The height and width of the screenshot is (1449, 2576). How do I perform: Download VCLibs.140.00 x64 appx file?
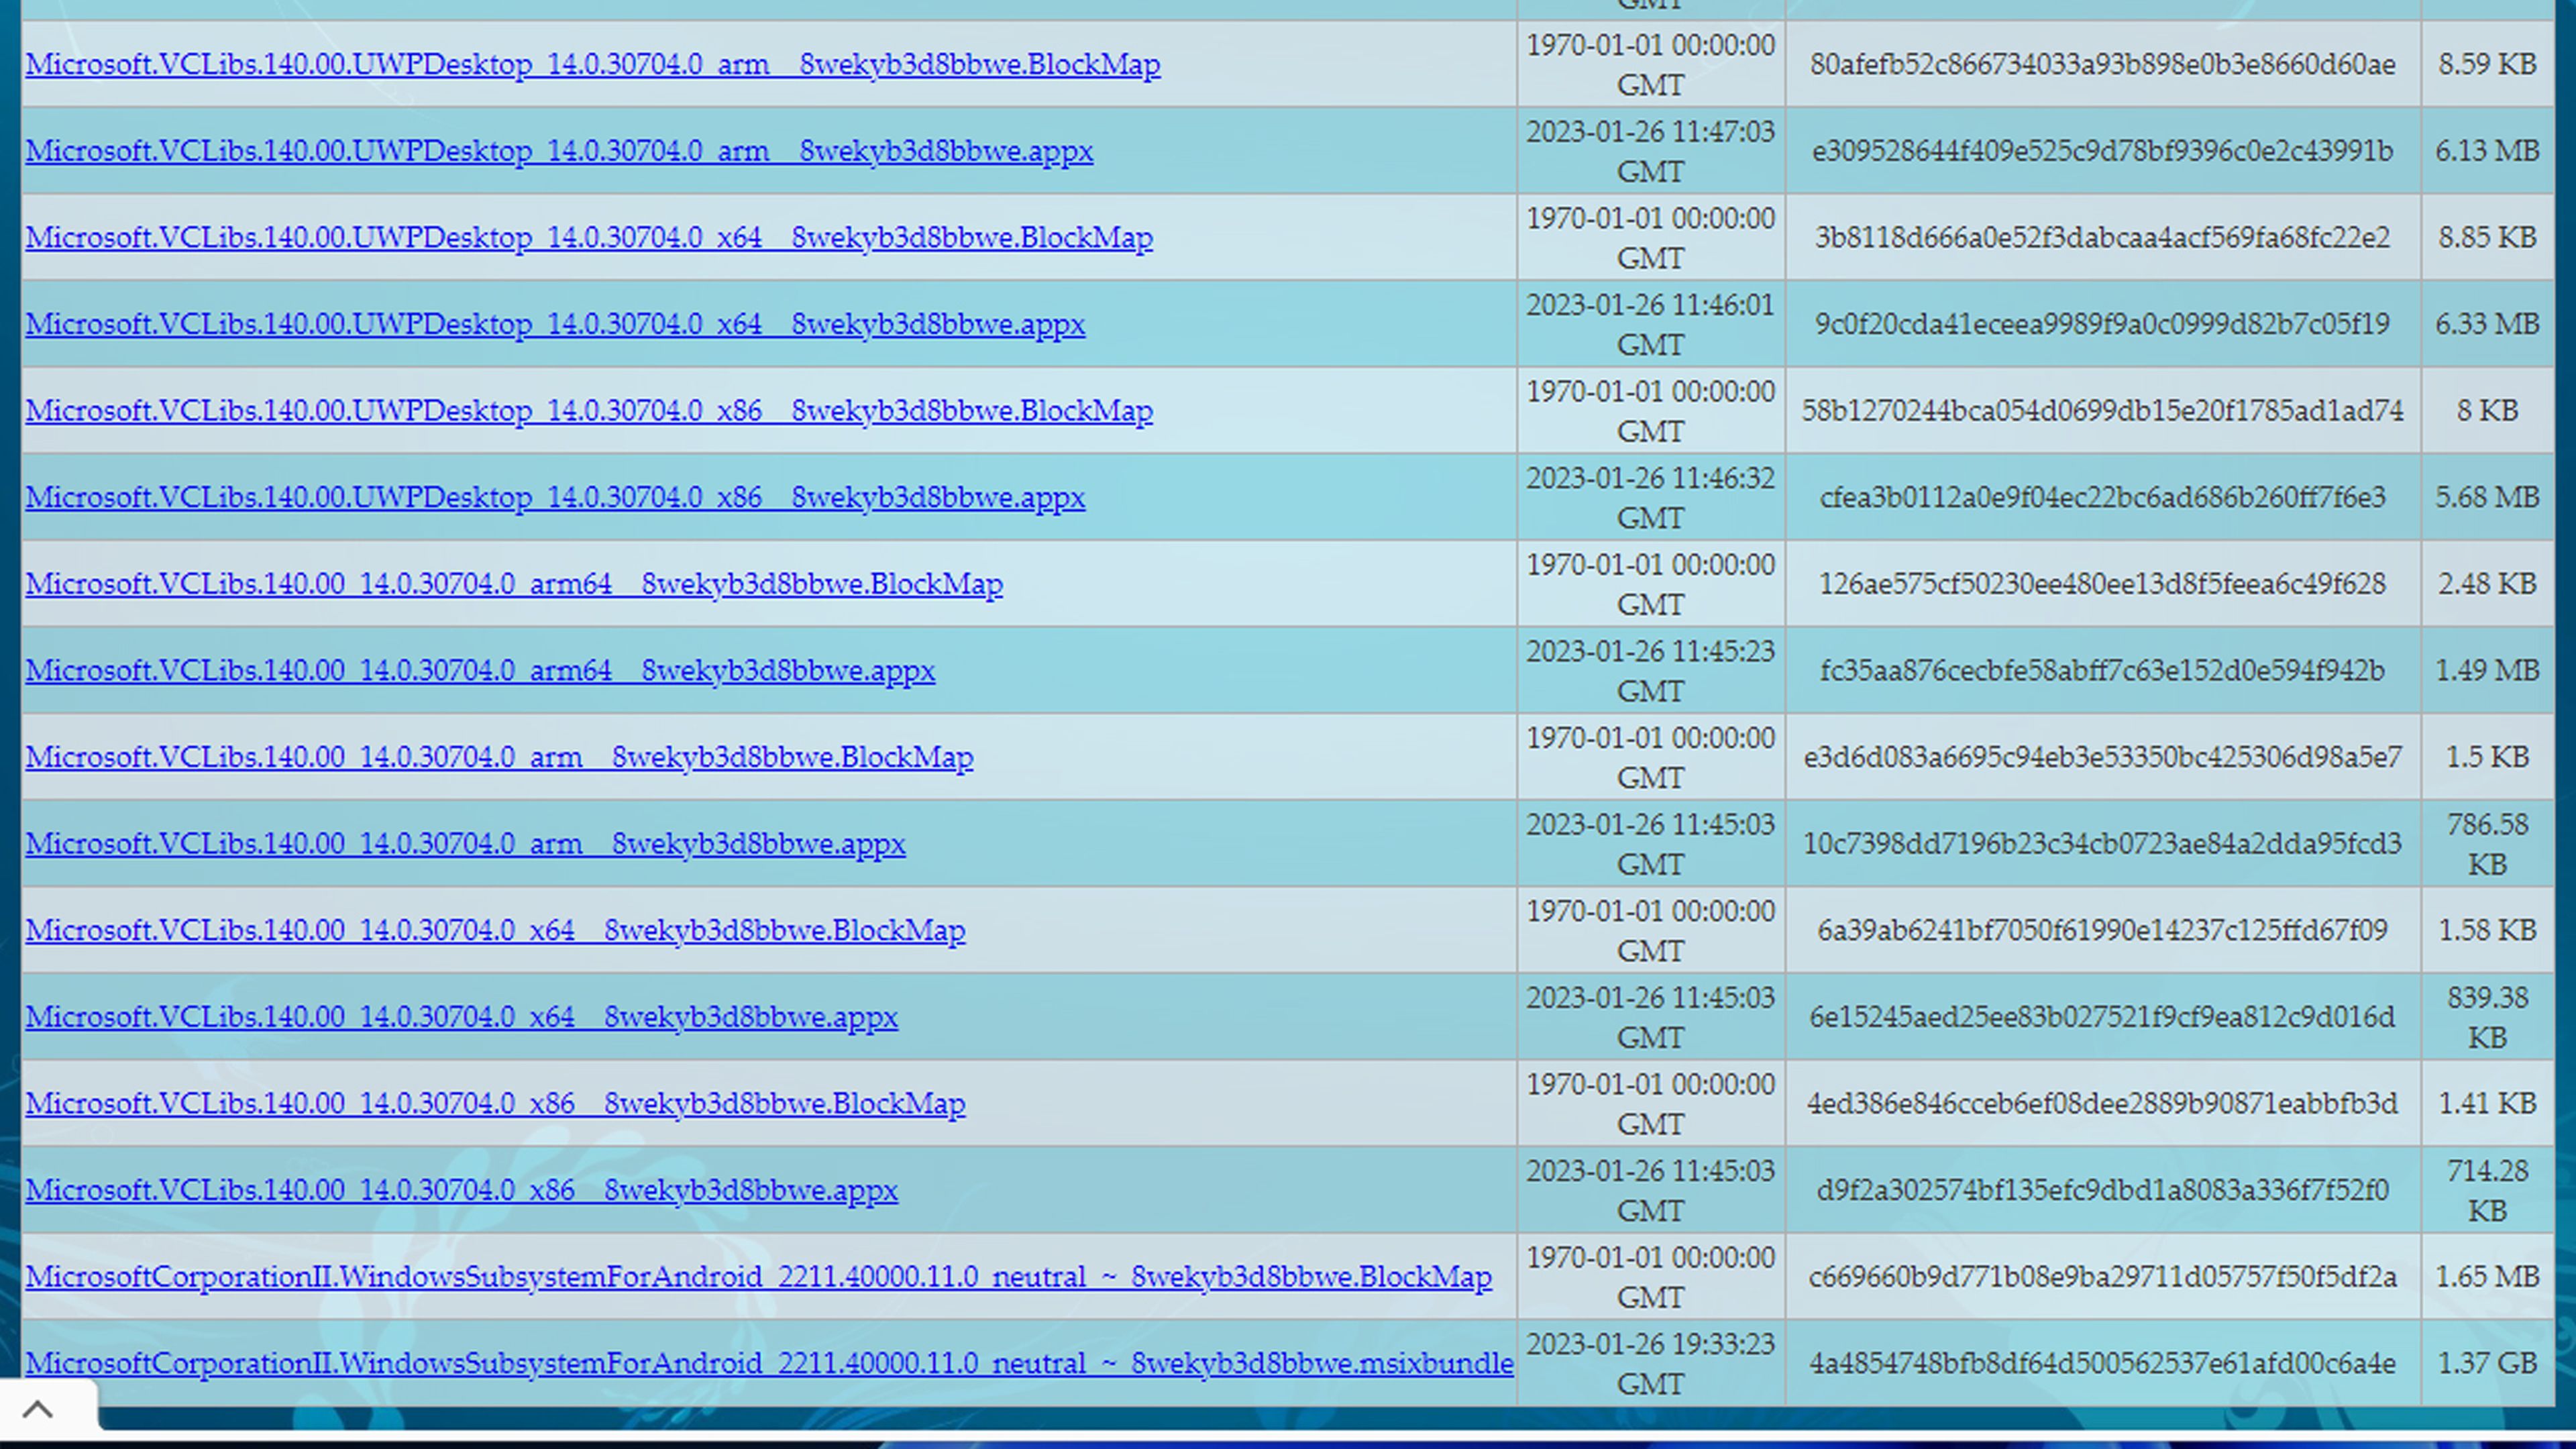pyautogui.click(x=461, y=1017)
